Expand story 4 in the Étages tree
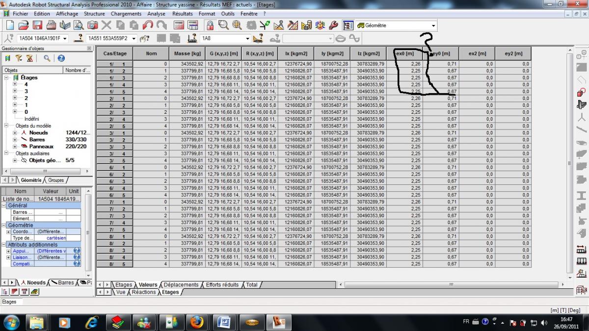This screenshot has height=331, width=589. [x=15, y=84]
